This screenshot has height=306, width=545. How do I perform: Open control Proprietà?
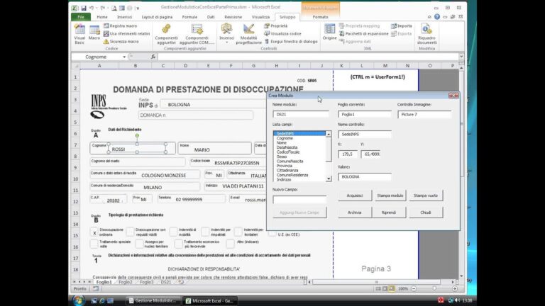[275, 26]
